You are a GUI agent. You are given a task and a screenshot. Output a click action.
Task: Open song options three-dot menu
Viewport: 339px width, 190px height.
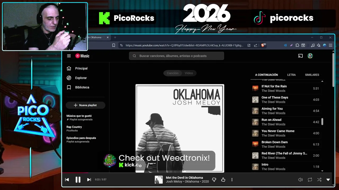(x=232, y=180)
